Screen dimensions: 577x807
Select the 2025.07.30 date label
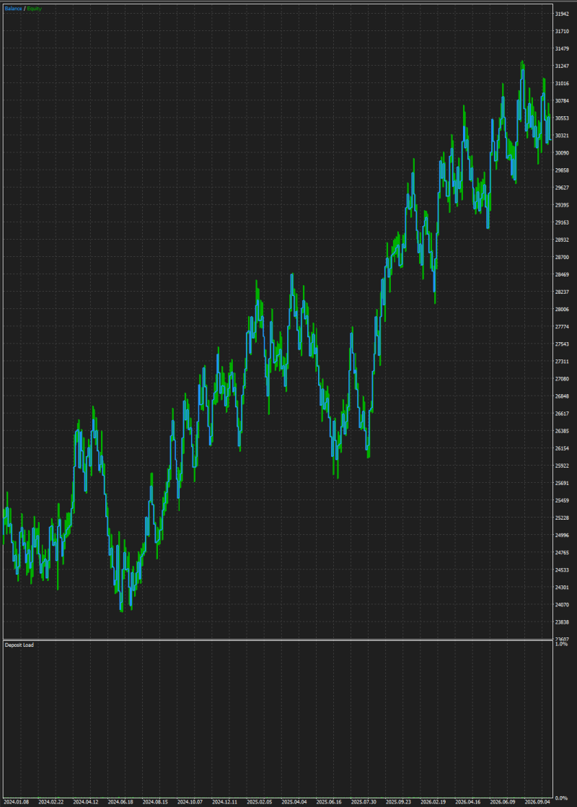(364, 802)
